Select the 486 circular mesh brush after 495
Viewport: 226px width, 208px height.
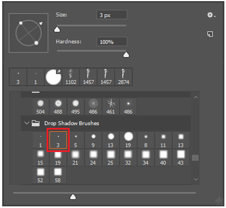93,106
